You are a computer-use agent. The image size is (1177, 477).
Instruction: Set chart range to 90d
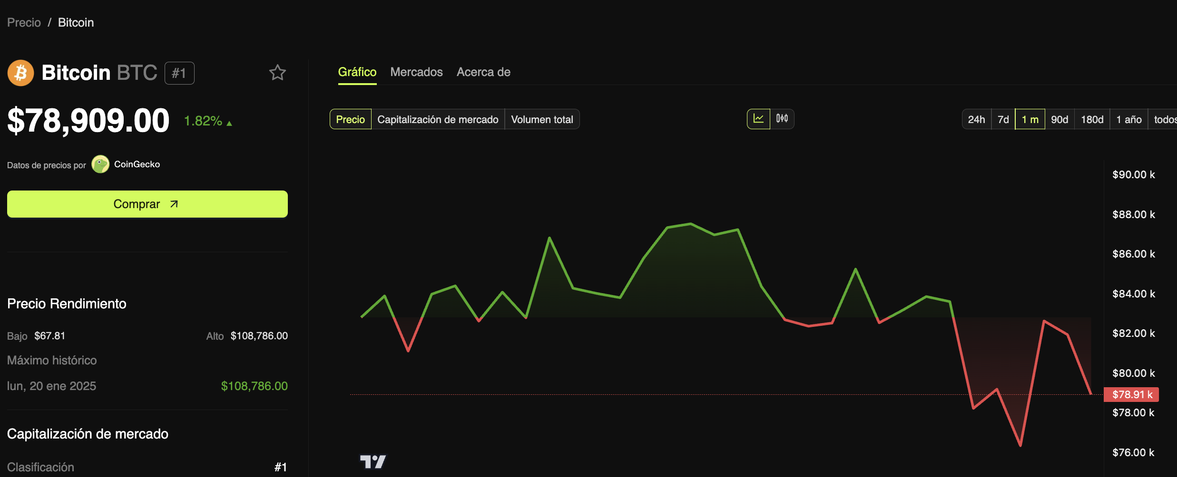pos(1059,119)
